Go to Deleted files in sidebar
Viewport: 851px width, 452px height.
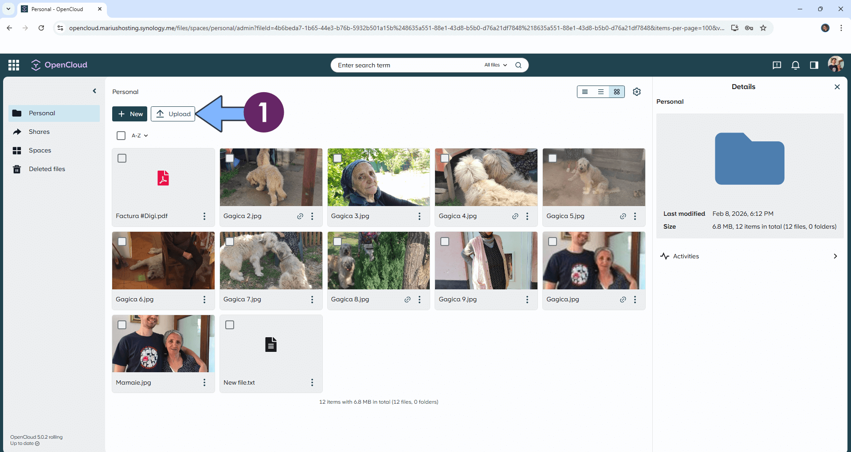47,169
